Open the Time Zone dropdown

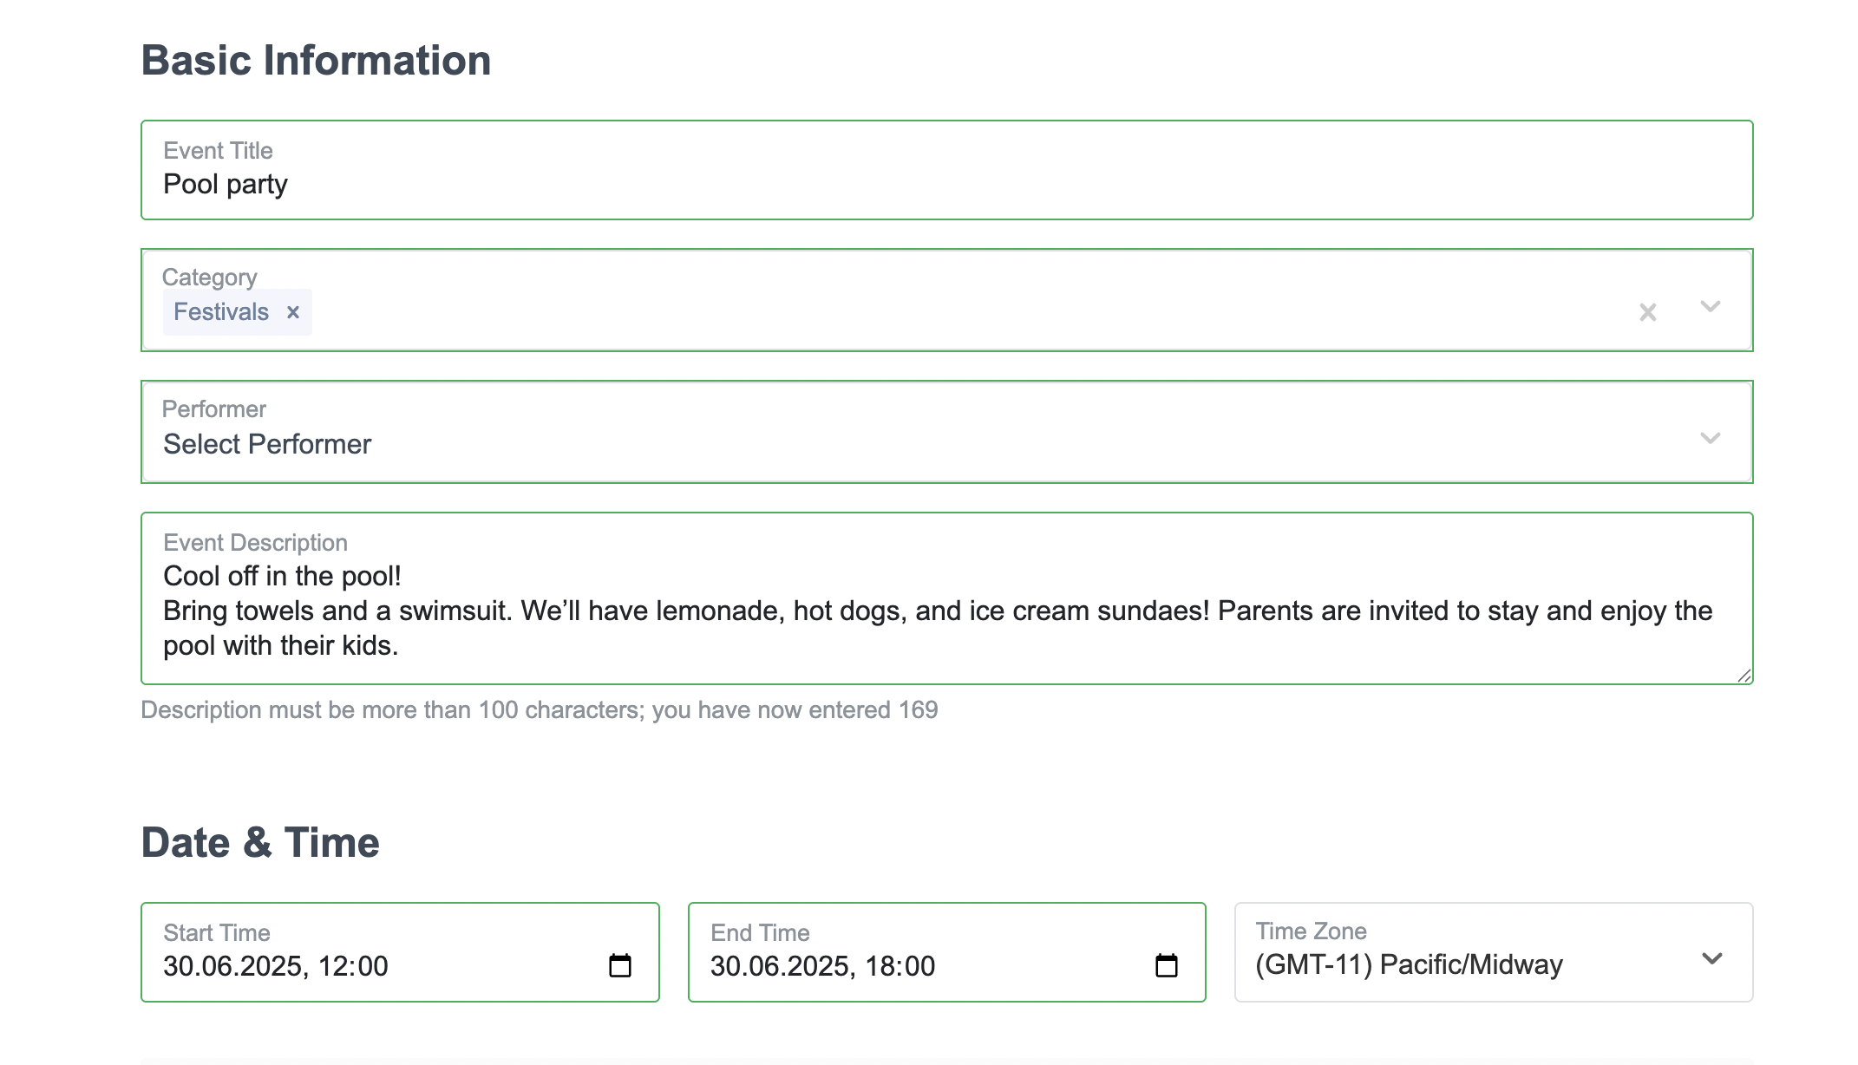(1494, 952)
